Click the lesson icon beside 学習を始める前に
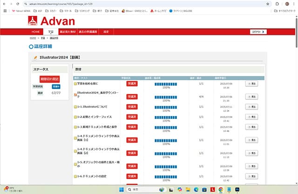 click(x=75, y=83)
